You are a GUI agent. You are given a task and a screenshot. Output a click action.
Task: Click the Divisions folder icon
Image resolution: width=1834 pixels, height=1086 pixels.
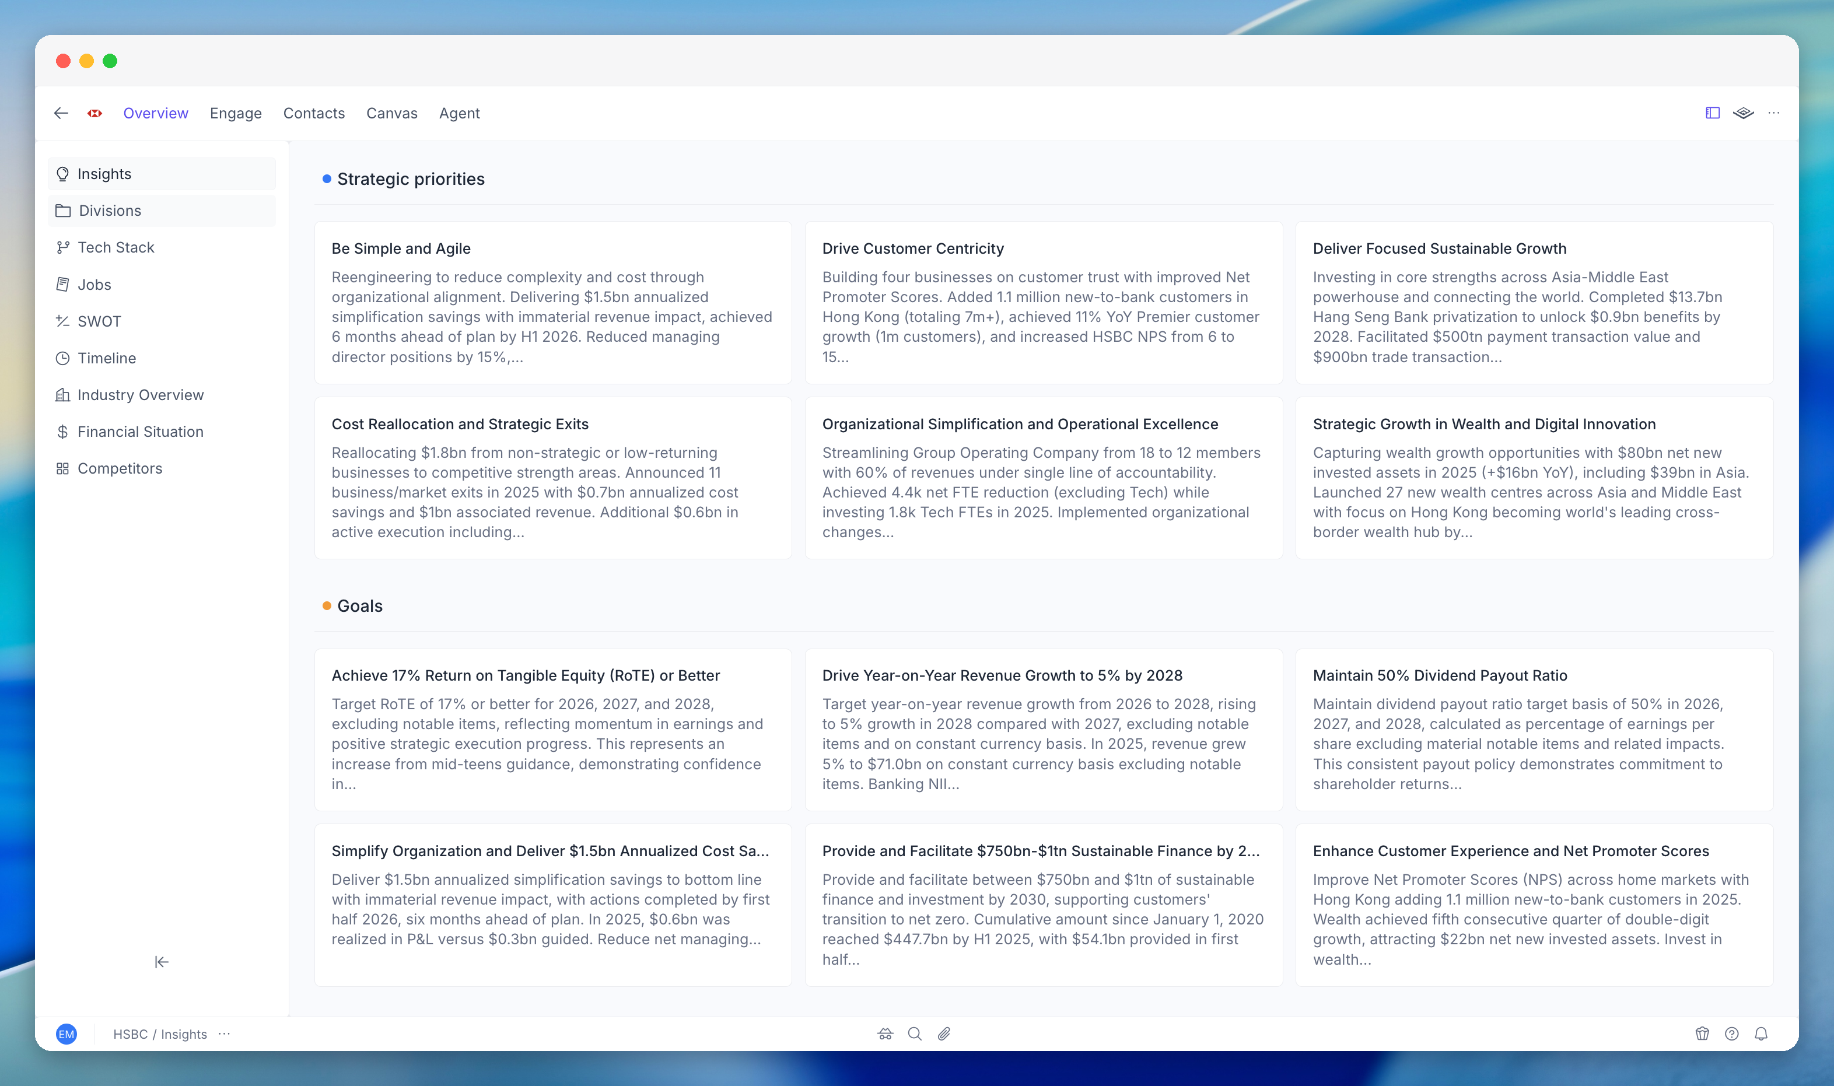pyautogui.click(x=63, y=211)
